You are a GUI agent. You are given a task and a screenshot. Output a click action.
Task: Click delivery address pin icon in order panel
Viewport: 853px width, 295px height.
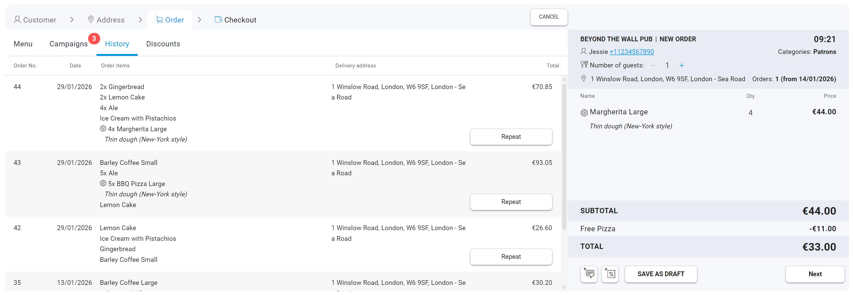pos(584,79)
